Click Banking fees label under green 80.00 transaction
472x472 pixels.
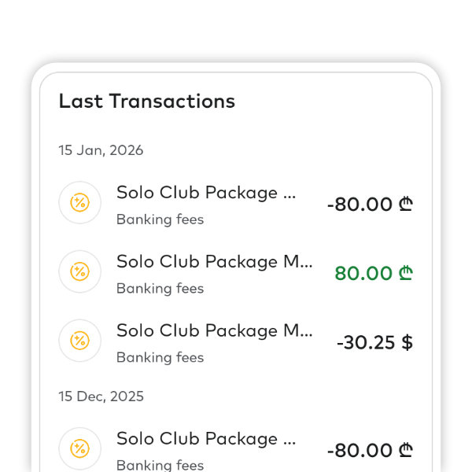(160, 289)
